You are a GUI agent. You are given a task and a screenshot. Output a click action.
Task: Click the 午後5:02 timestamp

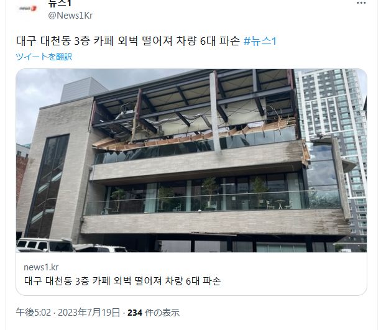coord(34,313)
